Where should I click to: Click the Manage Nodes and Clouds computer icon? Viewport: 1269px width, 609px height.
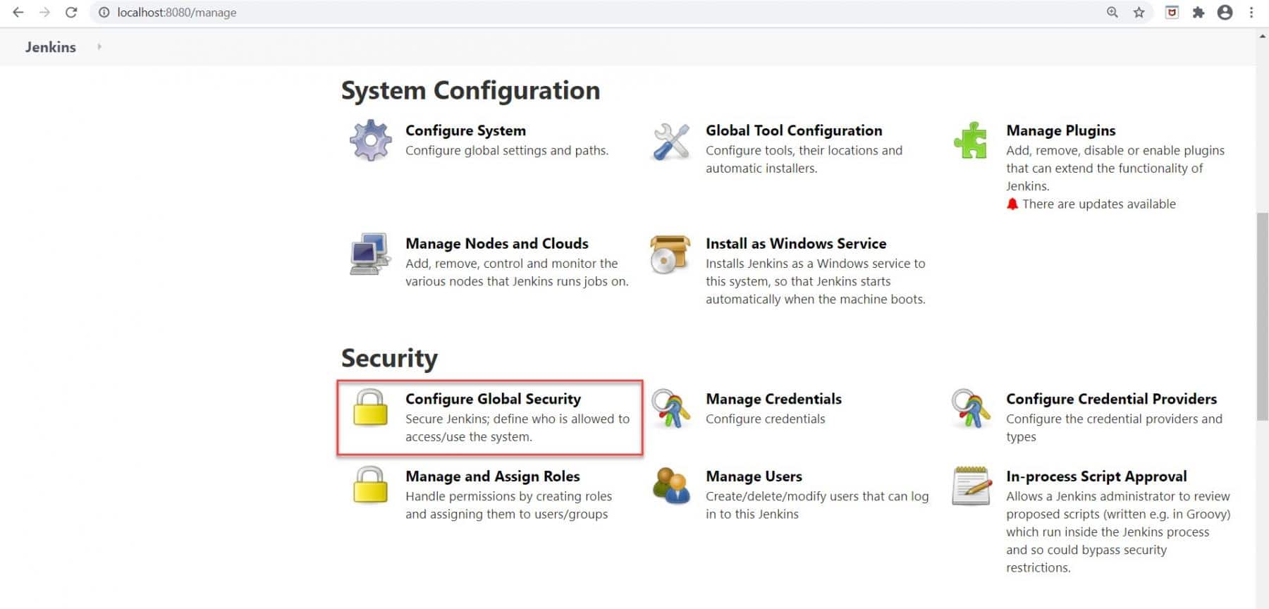click(370, 254)
